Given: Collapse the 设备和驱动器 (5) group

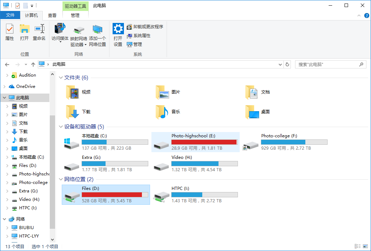Looking at the screenshot, I should coord(61,127).
